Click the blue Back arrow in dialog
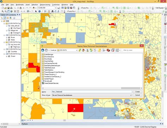 [x=43, y=50]
